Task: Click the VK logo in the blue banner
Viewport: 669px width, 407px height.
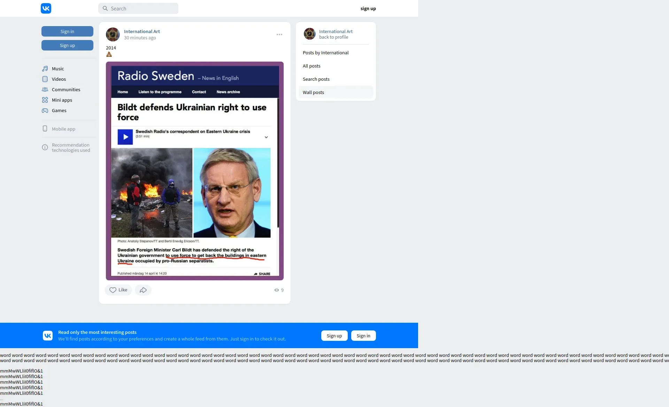Action: coord(48,336)
